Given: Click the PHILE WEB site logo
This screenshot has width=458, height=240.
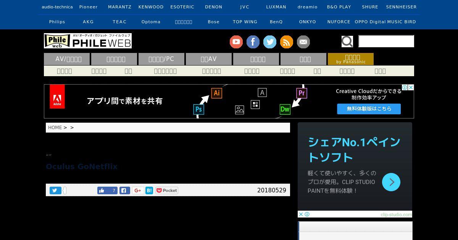Looking at the screenshot, I should click(x=88, y=41).
